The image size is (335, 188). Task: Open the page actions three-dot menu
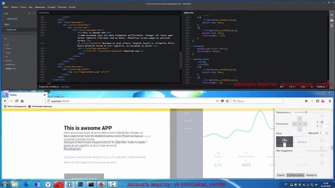(x=218, y=101)
